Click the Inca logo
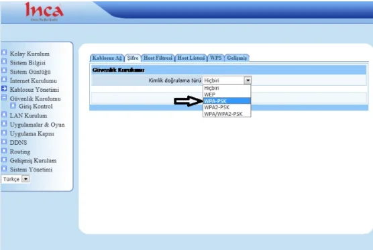 click(x=44, y=11)
